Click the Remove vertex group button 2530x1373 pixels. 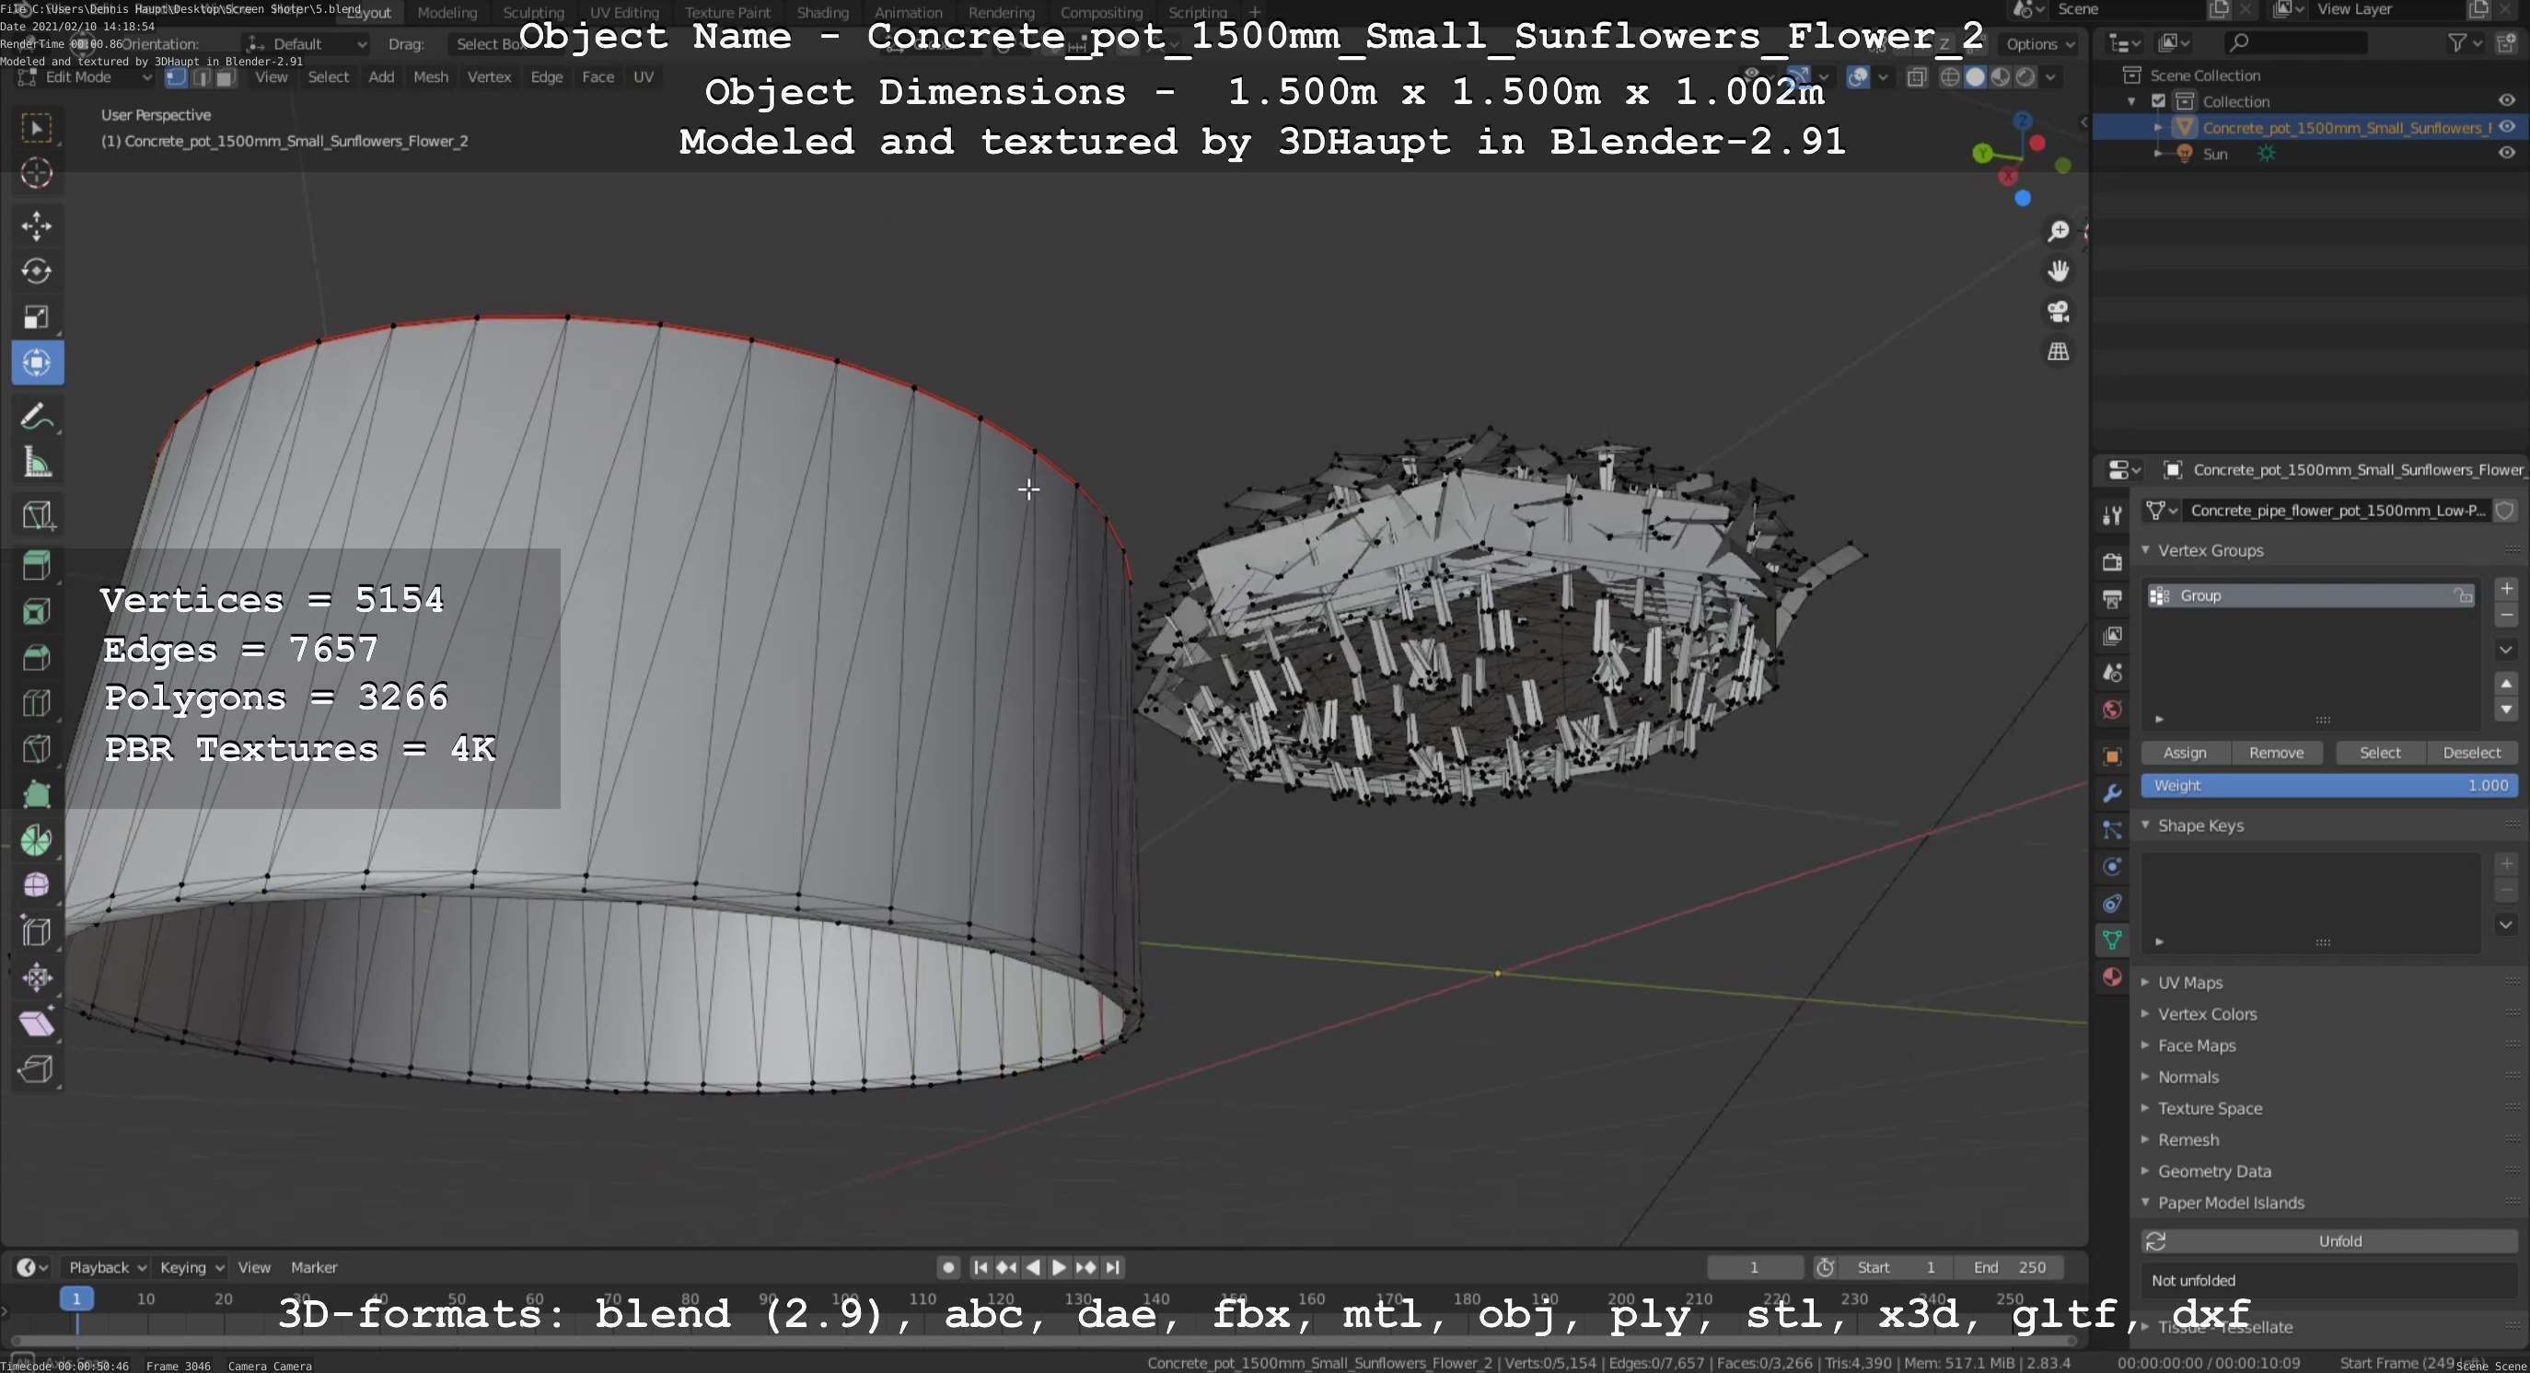pyautogui.click(x=2277, y=753)
